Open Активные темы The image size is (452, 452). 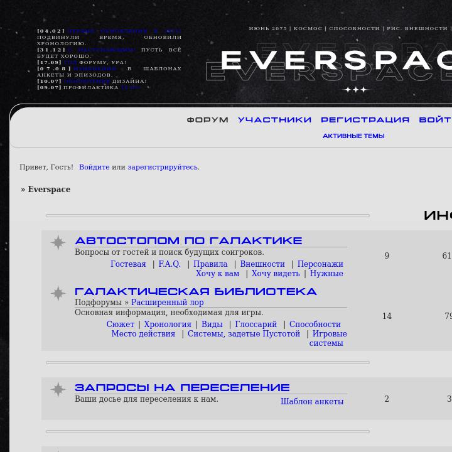353,136
